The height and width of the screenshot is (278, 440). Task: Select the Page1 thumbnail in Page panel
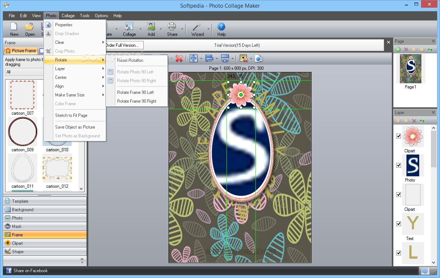tap(410, 69)
